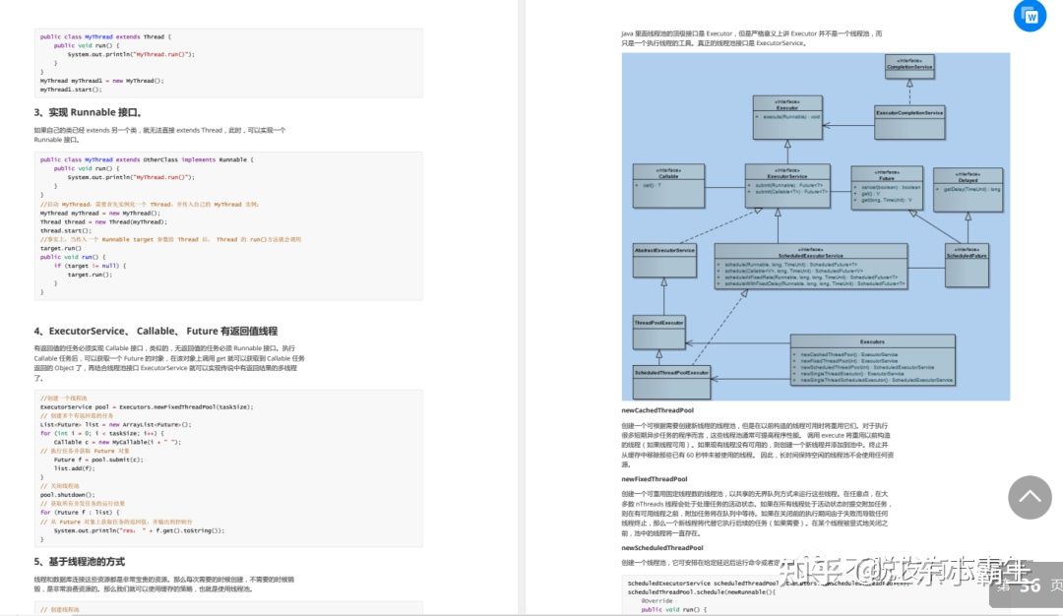Click the AbstractExecutorService class box
This screenshot has width=1063, height=616.
point(664,260)
